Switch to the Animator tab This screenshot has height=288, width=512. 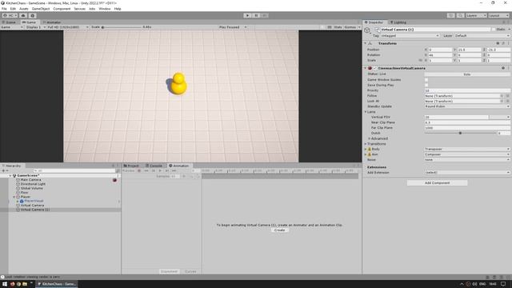pyautogui.click(x=52, y=22)
